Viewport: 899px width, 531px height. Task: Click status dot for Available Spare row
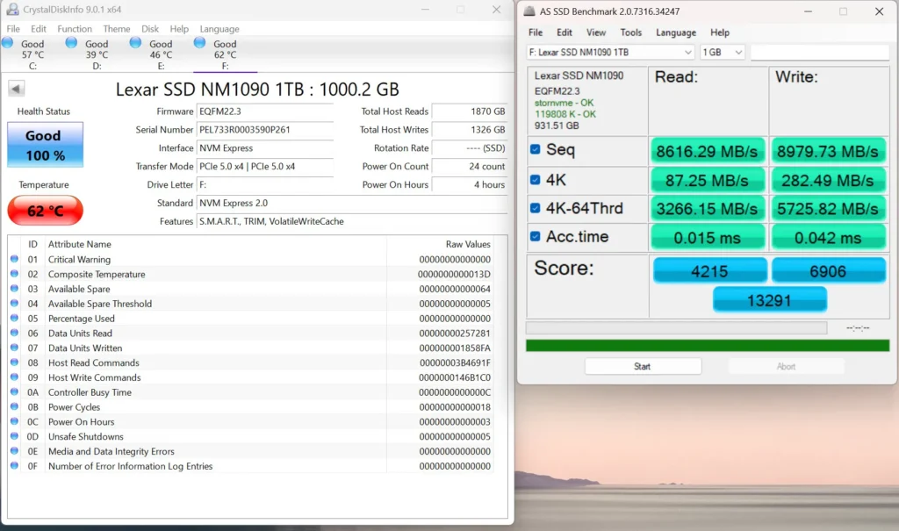tap(14, 289)
